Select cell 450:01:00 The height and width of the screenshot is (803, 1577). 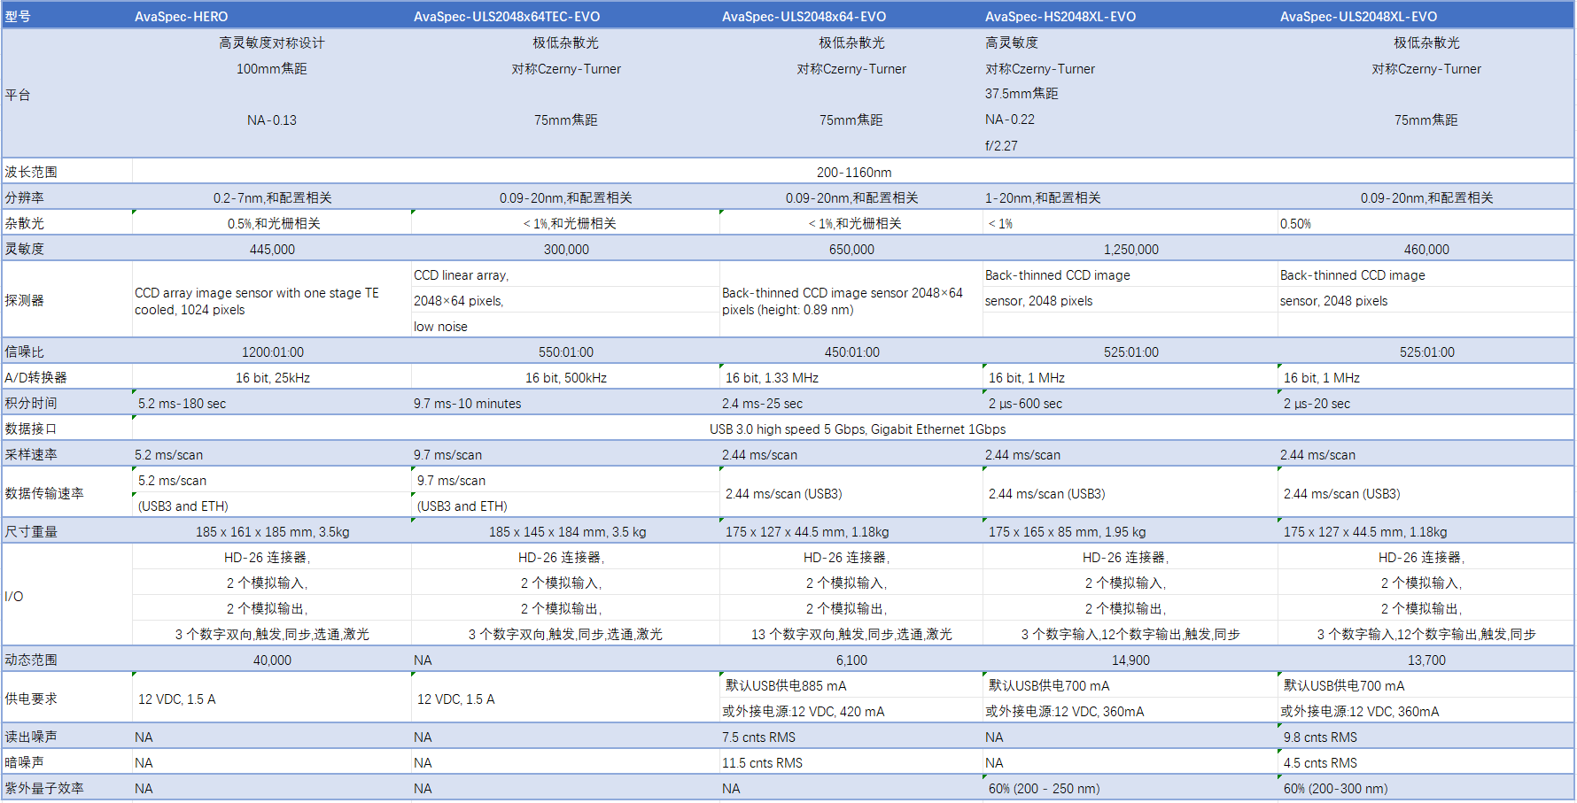[851, 351]
